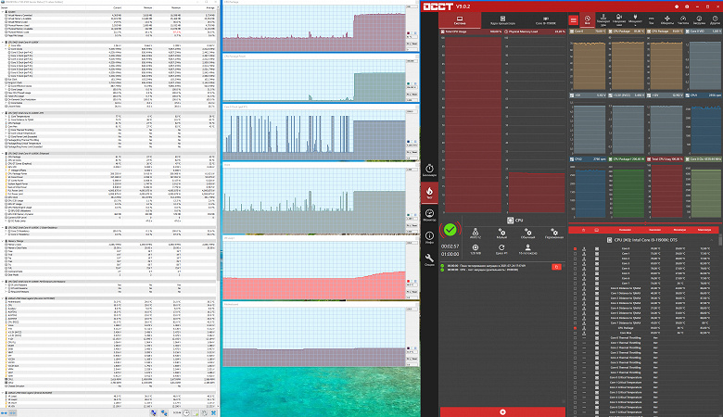Click the 16 threads option icon
723x417 pixels.
[528, 250]
